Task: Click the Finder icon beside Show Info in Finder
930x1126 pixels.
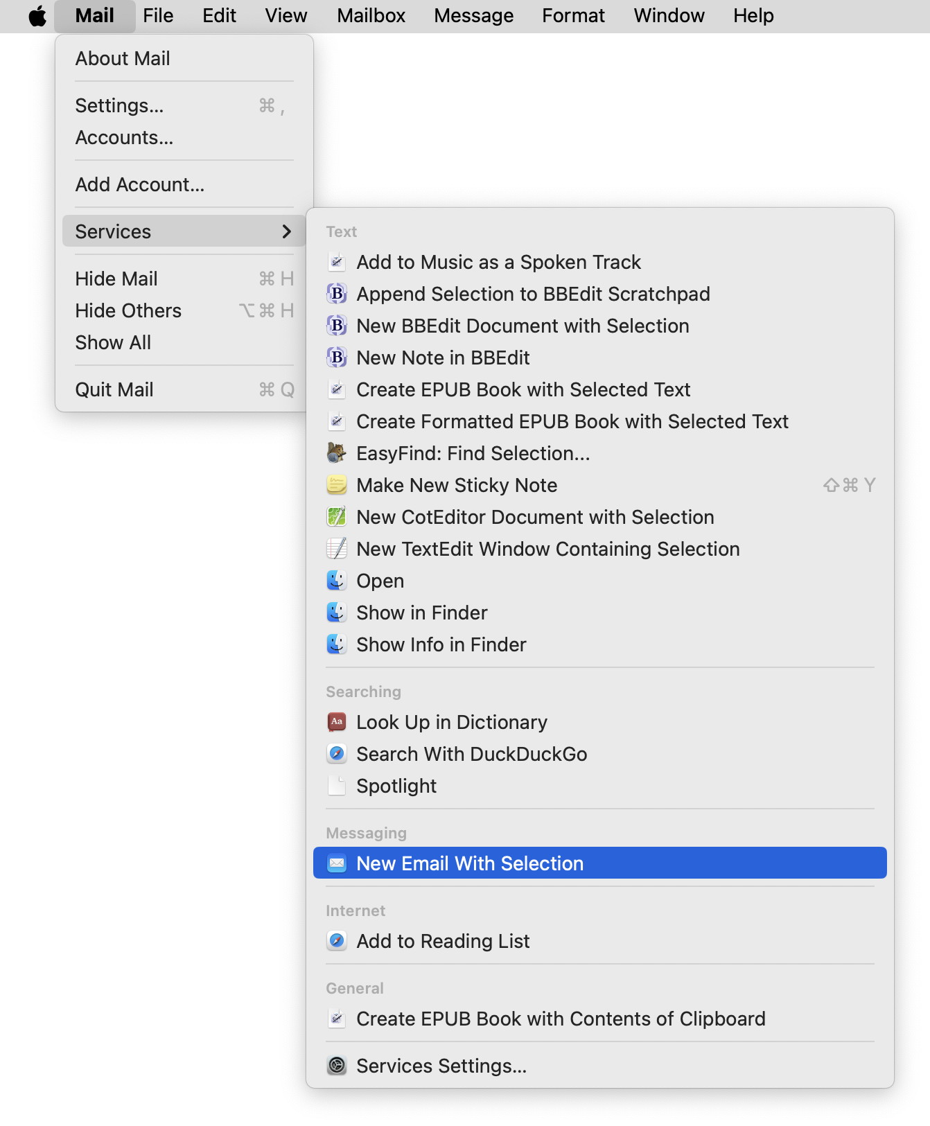Action: pyautogui.click(x=337, y=644)
